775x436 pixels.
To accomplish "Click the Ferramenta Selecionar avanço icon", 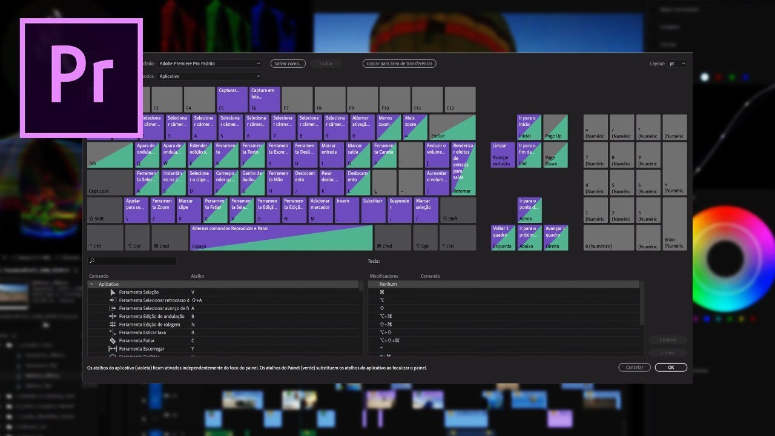I will 113,308.
